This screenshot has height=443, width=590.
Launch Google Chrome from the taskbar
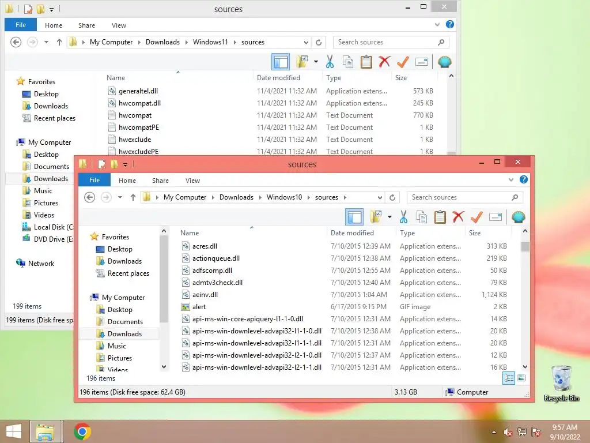pyautogui.click(x=82, y=431)
